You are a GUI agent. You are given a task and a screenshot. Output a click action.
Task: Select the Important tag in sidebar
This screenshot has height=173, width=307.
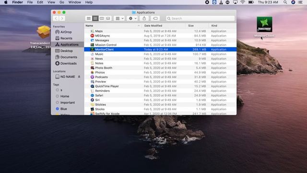pyautogui.click(x=67, y=102)
